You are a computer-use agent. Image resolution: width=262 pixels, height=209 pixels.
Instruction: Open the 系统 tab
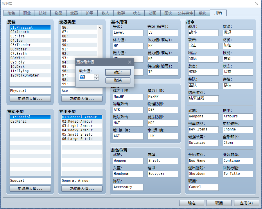pyautogui.click(x=202, y=13)
